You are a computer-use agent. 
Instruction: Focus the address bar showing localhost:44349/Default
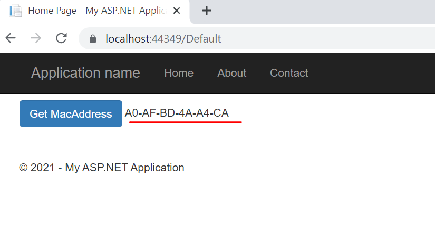click(257, 38)
